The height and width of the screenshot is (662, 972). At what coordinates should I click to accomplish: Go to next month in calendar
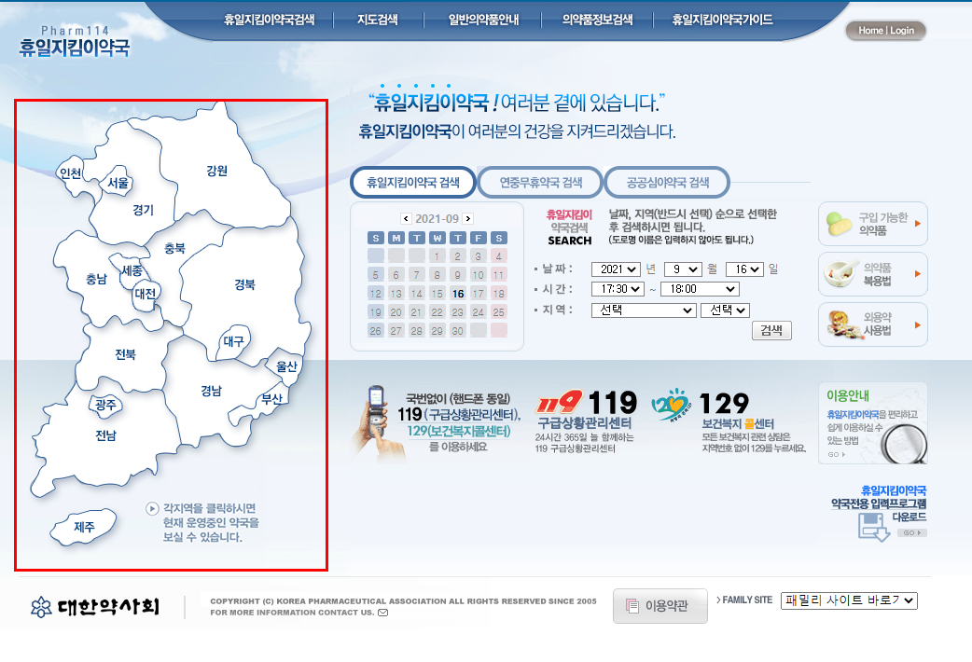468,218
